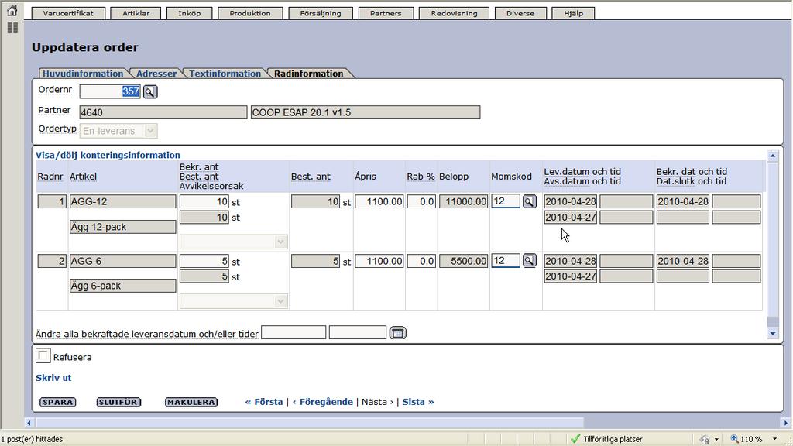Edit confirmed quantity field for AGG-6
Image resolution: width=793 pixels, height=446 pixels.
point(204,261)
